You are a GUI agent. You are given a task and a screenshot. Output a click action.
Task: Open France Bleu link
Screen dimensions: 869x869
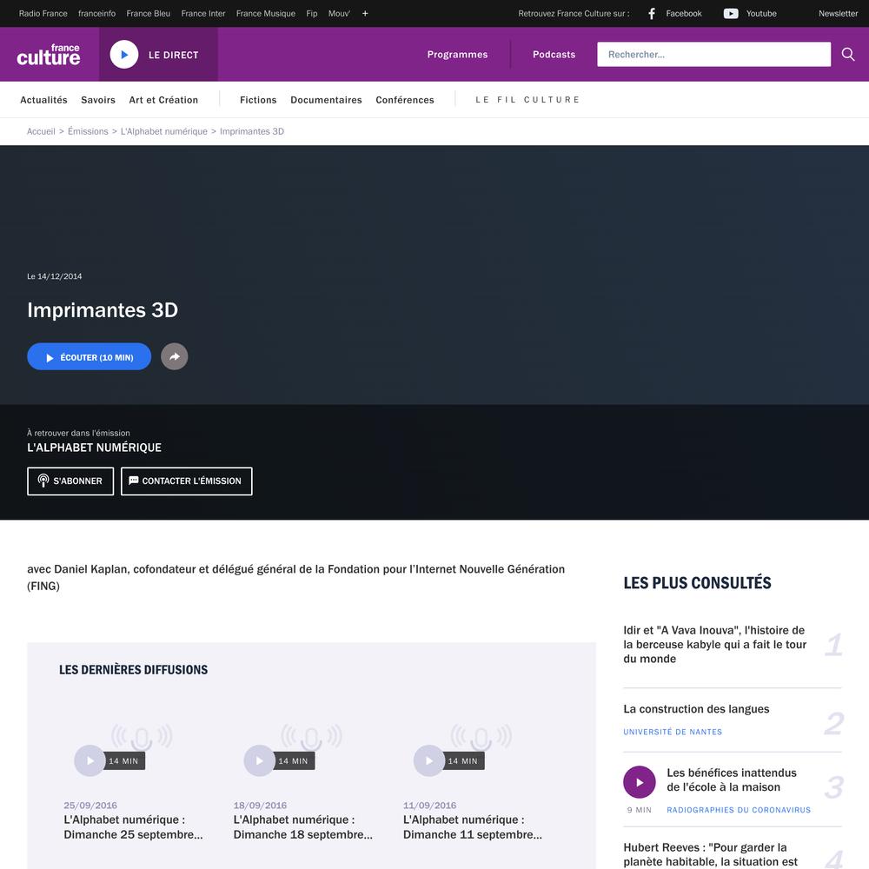[x=148, y=13]
